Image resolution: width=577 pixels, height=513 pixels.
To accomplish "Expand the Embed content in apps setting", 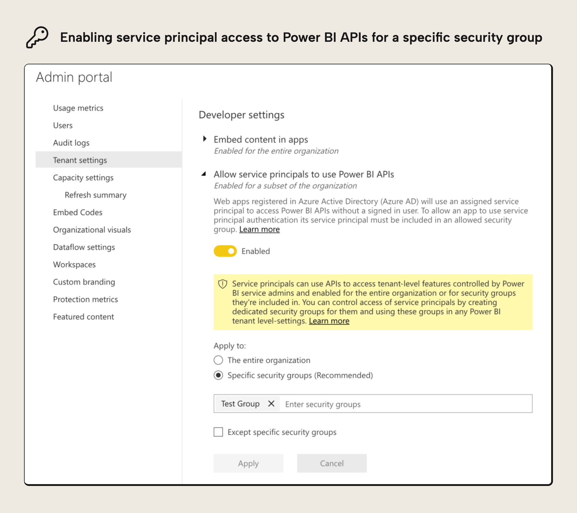I will (x=205, y=139).
